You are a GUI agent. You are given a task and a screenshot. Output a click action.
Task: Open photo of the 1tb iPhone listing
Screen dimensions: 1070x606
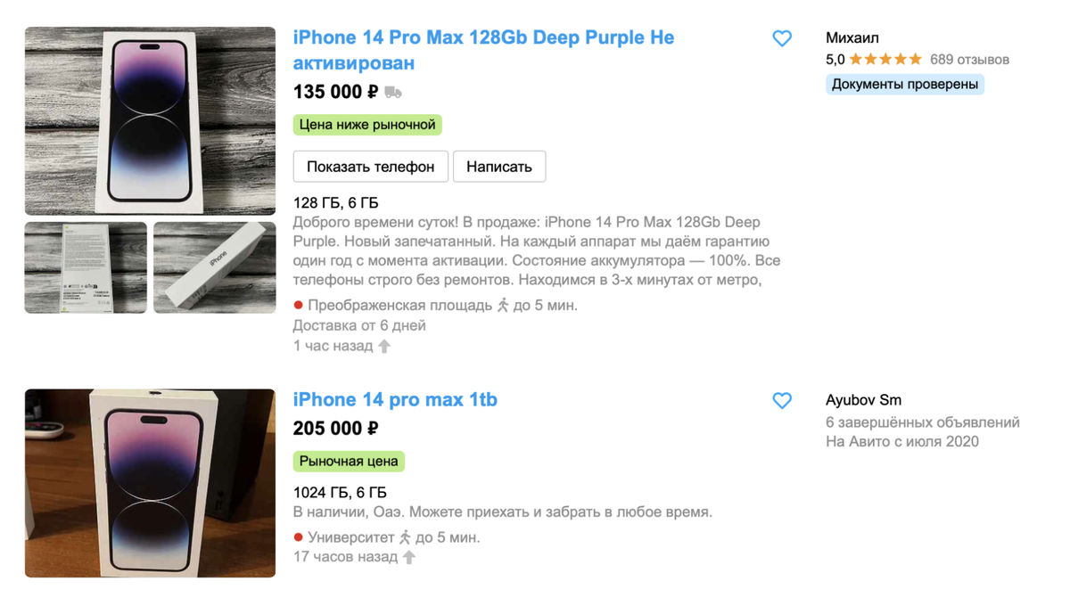(x=150, y=483)
